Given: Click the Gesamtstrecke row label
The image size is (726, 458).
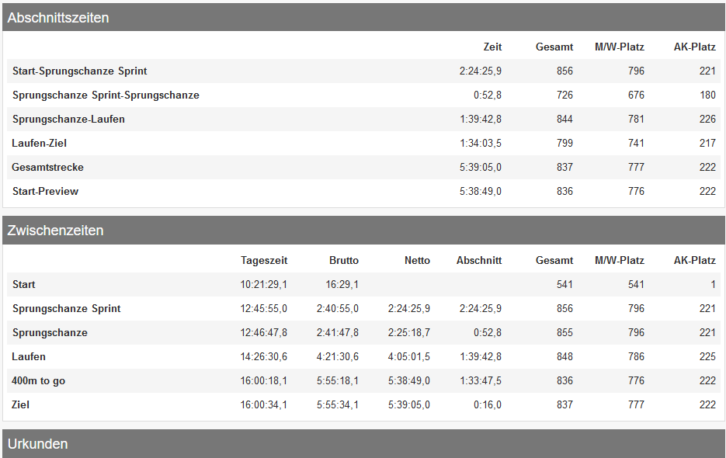Looking at the screenshot, I should point(48,168).
